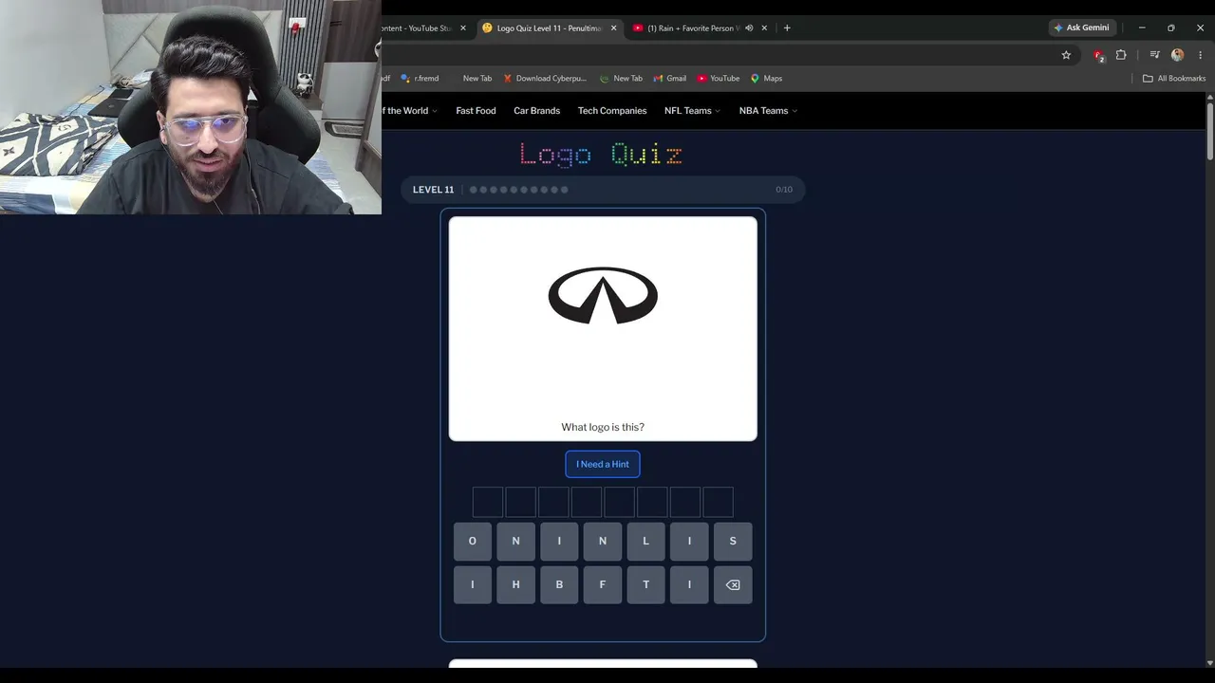This screenshot has width=1215, height=683.
Task: Tap the letter B key
Action: tap(559, 585)
